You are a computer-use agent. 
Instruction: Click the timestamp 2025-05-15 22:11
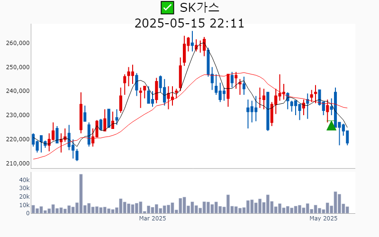tap(189, 23)
